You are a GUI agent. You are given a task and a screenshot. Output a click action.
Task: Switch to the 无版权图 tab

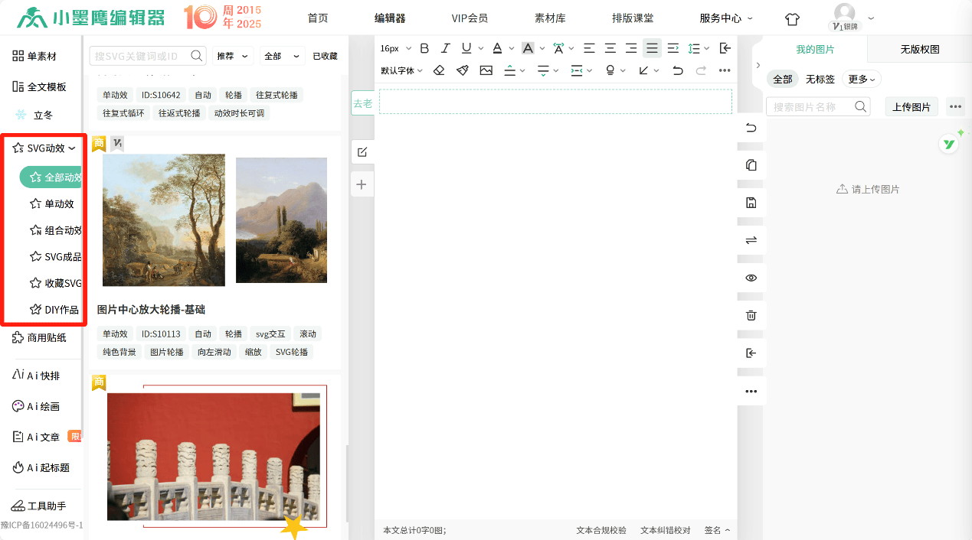[x=919, y=50]
